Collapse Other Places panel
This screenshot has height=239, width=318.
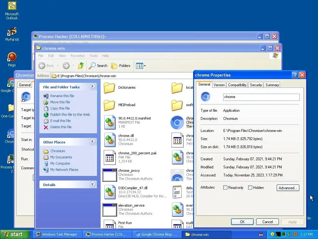pyautogui.click(x=92, y=142)
